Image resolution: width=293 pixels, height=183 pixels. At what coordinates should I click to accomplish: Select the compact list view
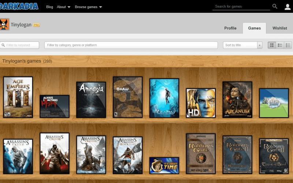pos(288,45)
